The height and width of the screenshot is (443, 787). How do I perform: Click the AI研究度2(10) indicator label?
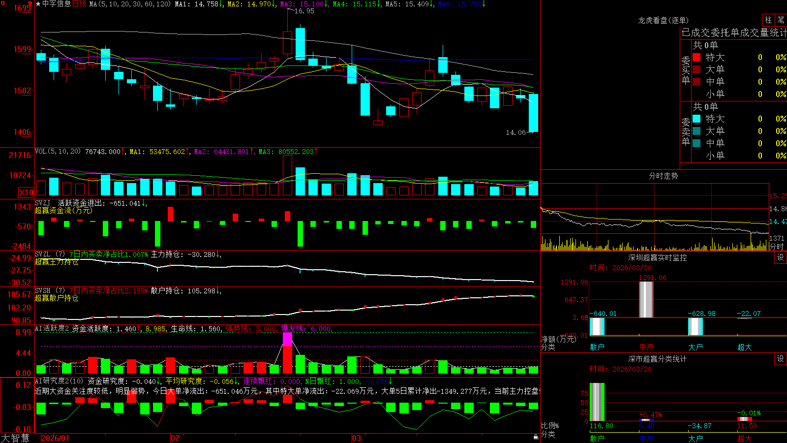point(59,381)
